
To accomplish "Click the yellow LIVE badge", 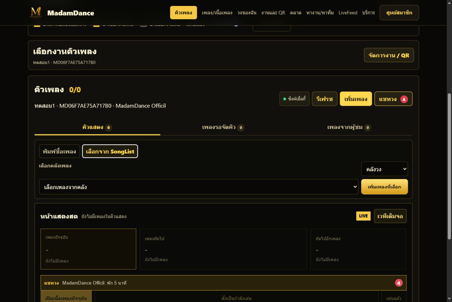I will click(x=363, y=216).
